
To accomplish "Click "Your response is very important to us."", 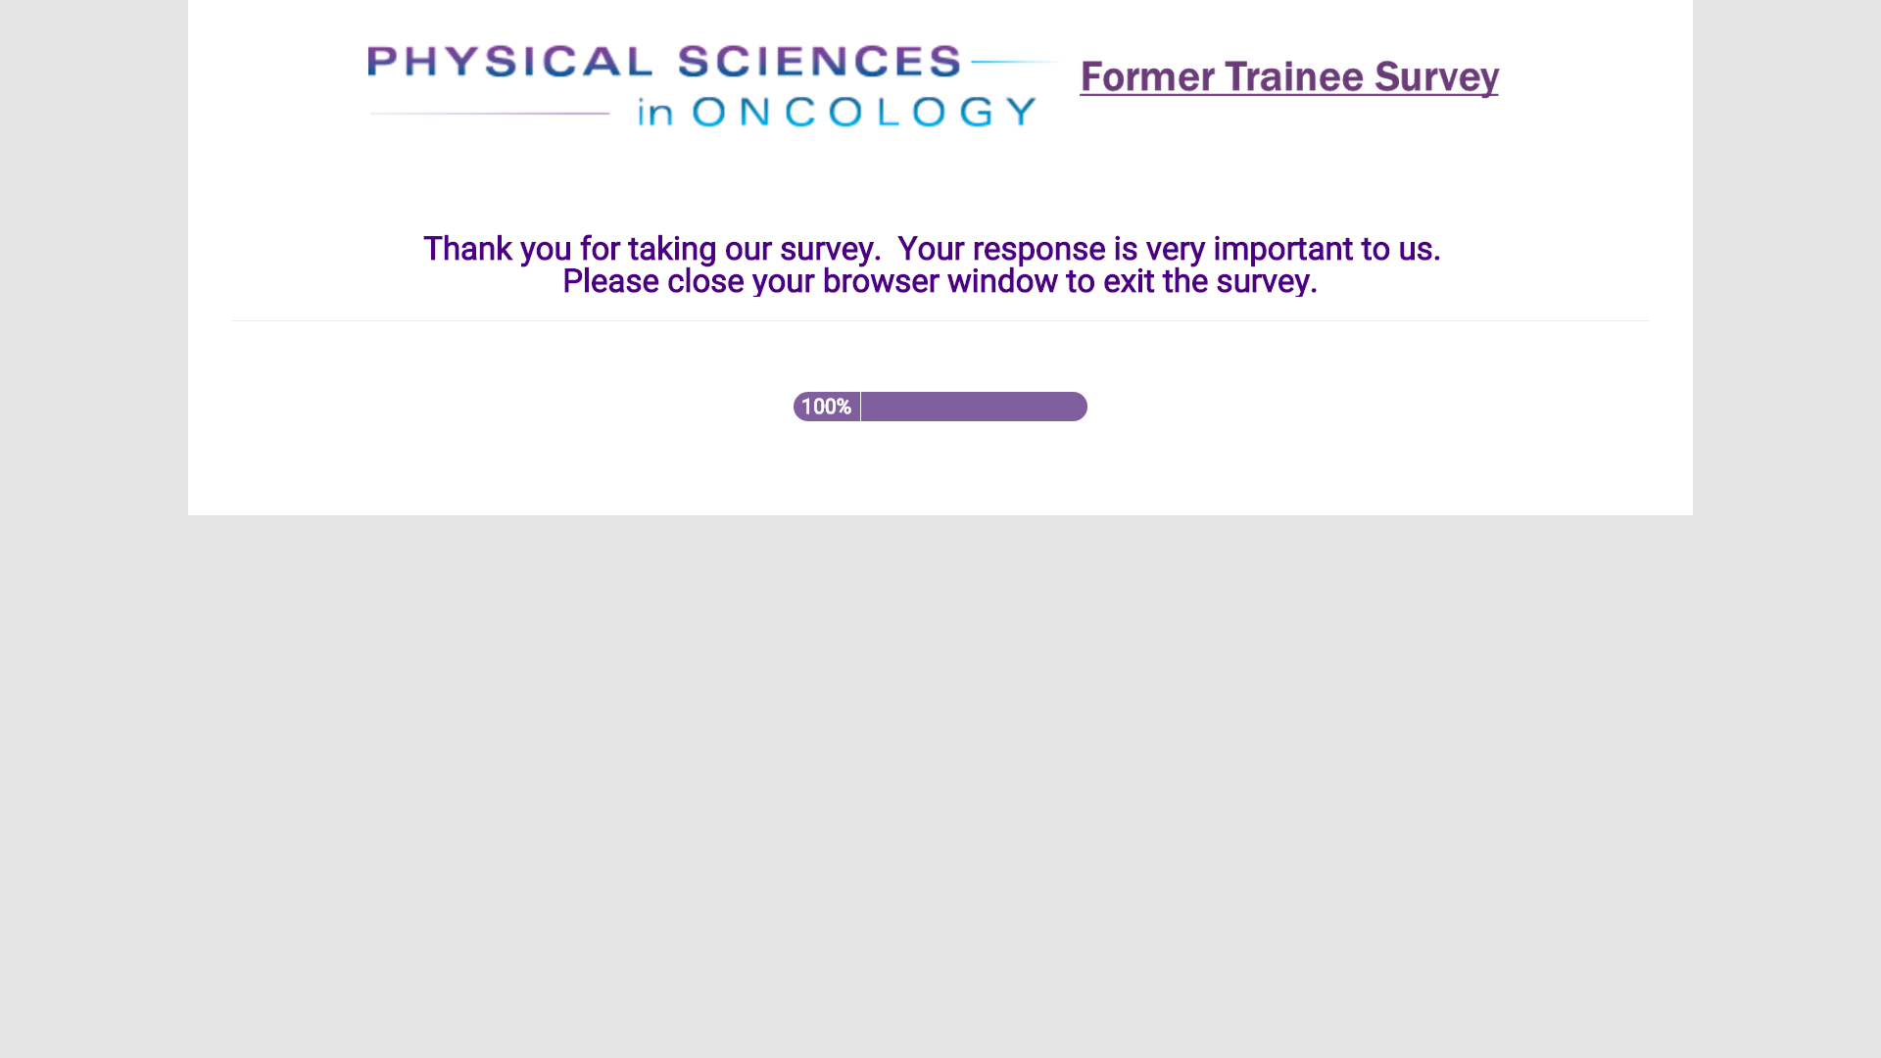I will [1168, 249].
